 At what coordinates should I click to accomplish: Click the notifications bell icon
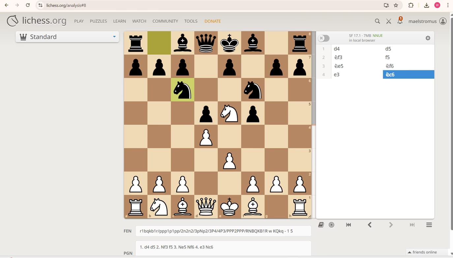click(x=400, y=21)
